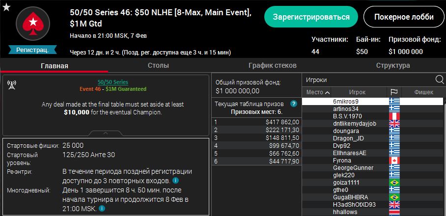Select player 6mikros9 in the list

tap(346, 101)
